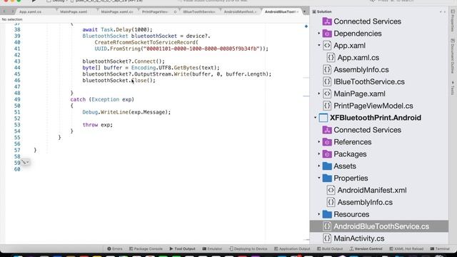
Task: Expand the Resources folder
Action: (x=319, y=214)
